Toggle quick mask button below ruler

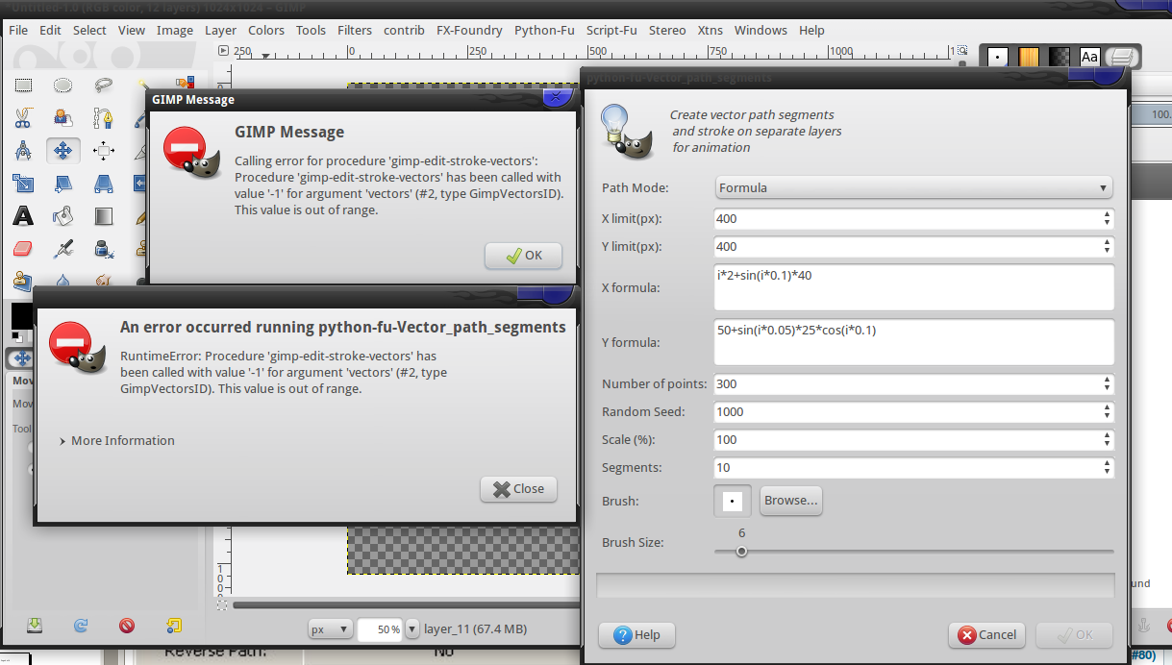coord(222,603)
